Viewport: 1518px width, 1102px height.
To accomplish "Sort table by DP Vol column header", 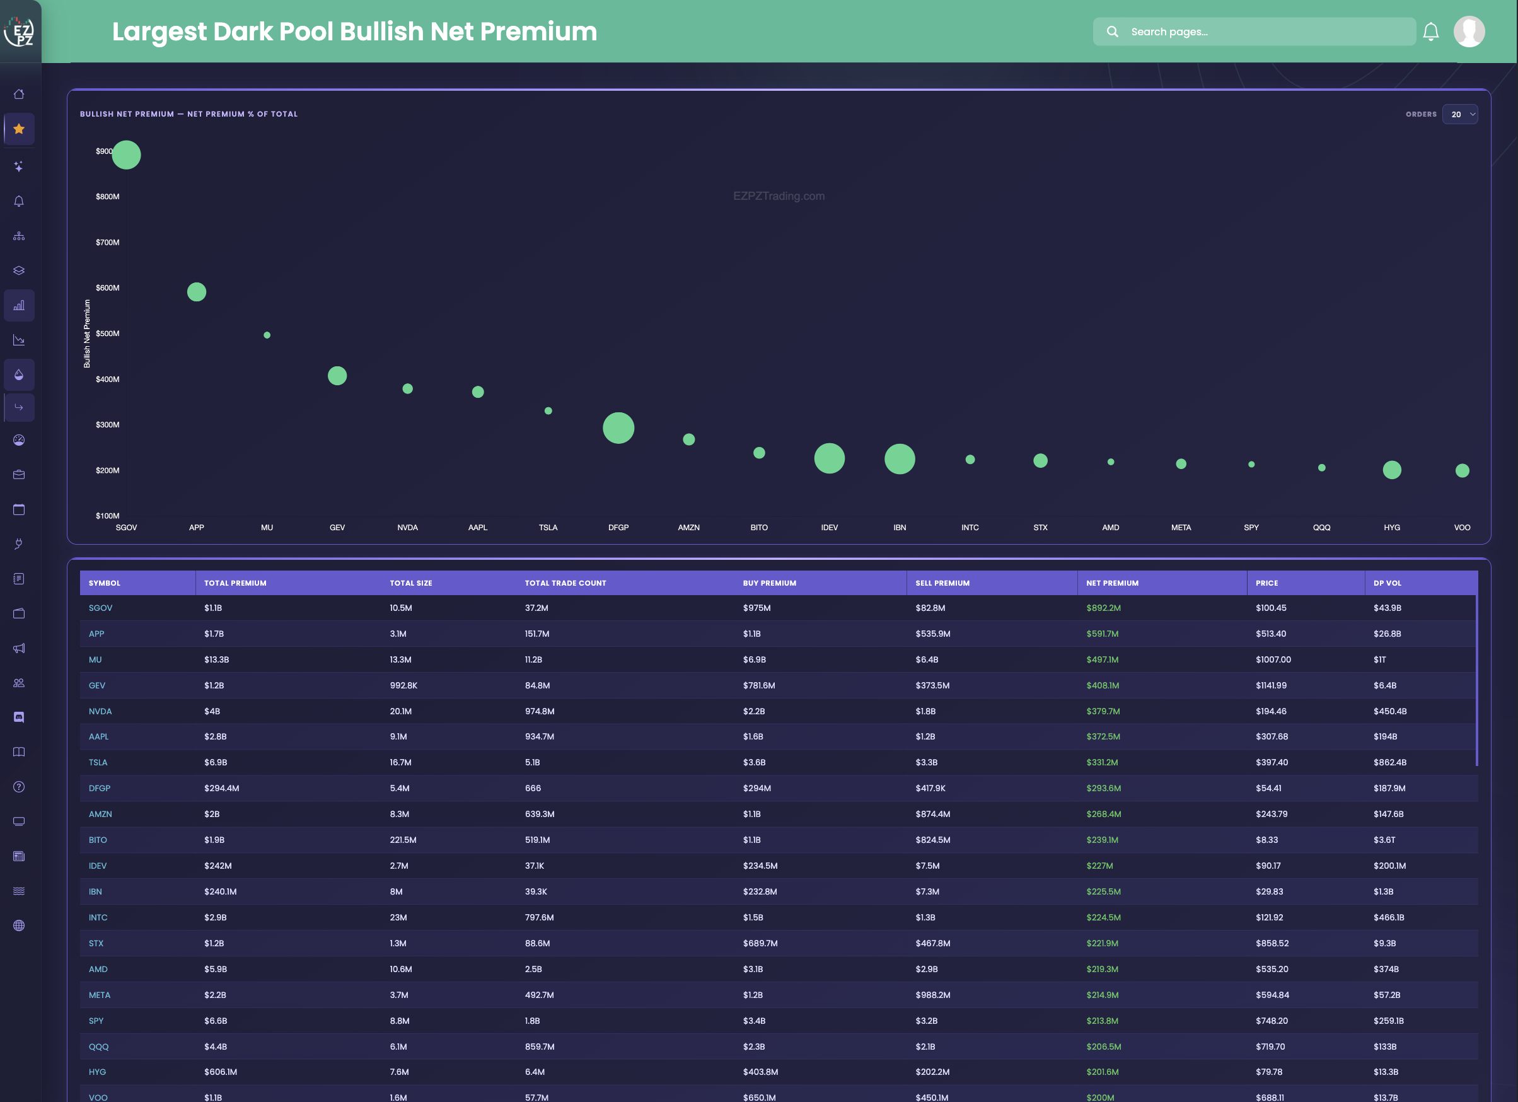I will tap(1387, 583).
